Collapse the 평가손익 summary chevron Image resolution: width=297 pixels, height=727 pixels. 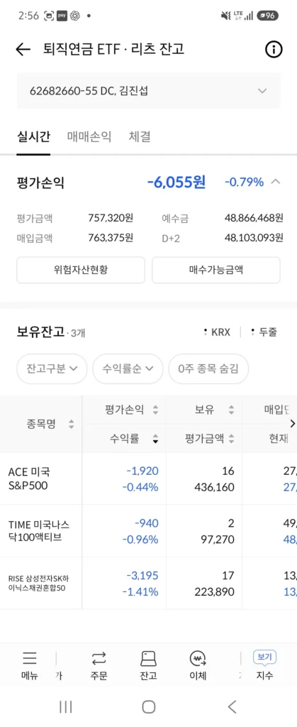(x=275, y=181)
